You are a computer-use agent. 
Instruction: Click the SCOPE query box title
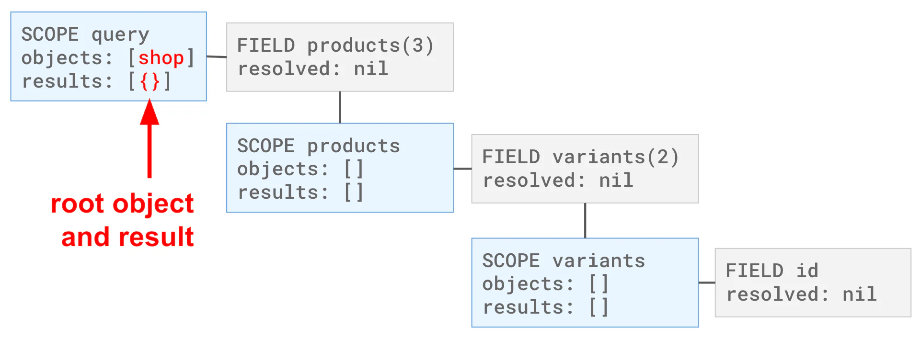click(x=85, y=34)
